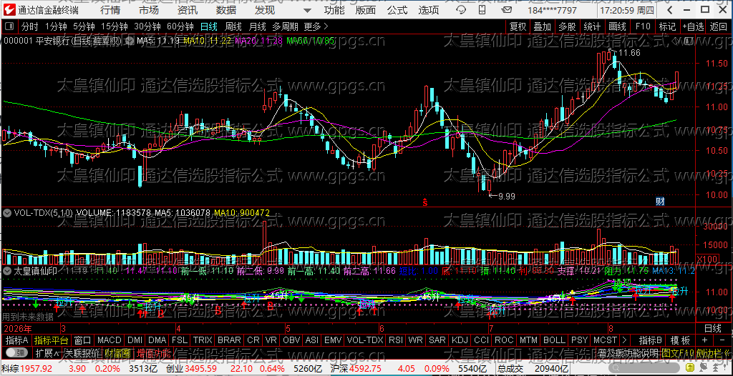Screen dimensions: 733x376
Task: Switch to 5分钟 period
Action: (x=84, y=26)
